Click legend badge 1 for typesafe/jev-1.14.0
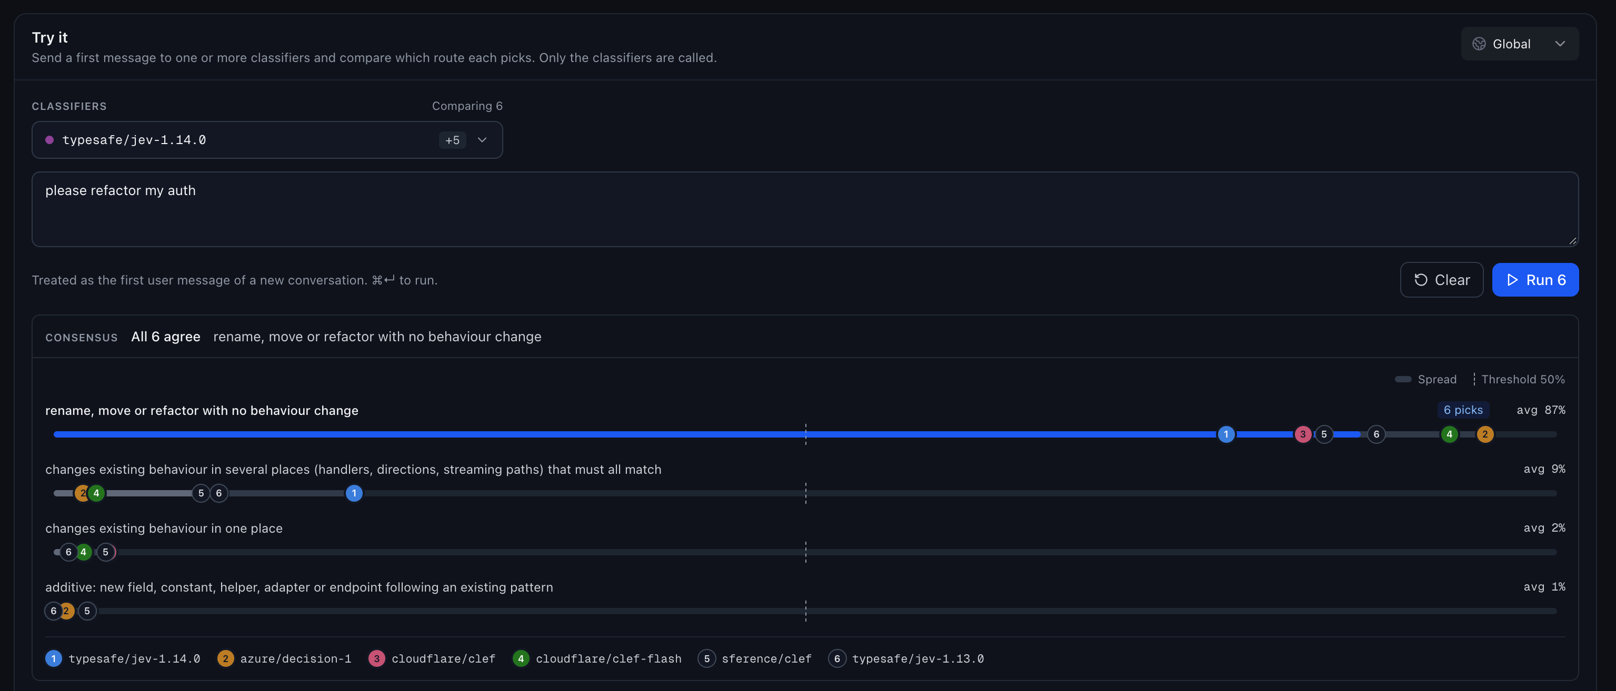This screenshot has height=691, width=1616. click(x=53, y=658)
